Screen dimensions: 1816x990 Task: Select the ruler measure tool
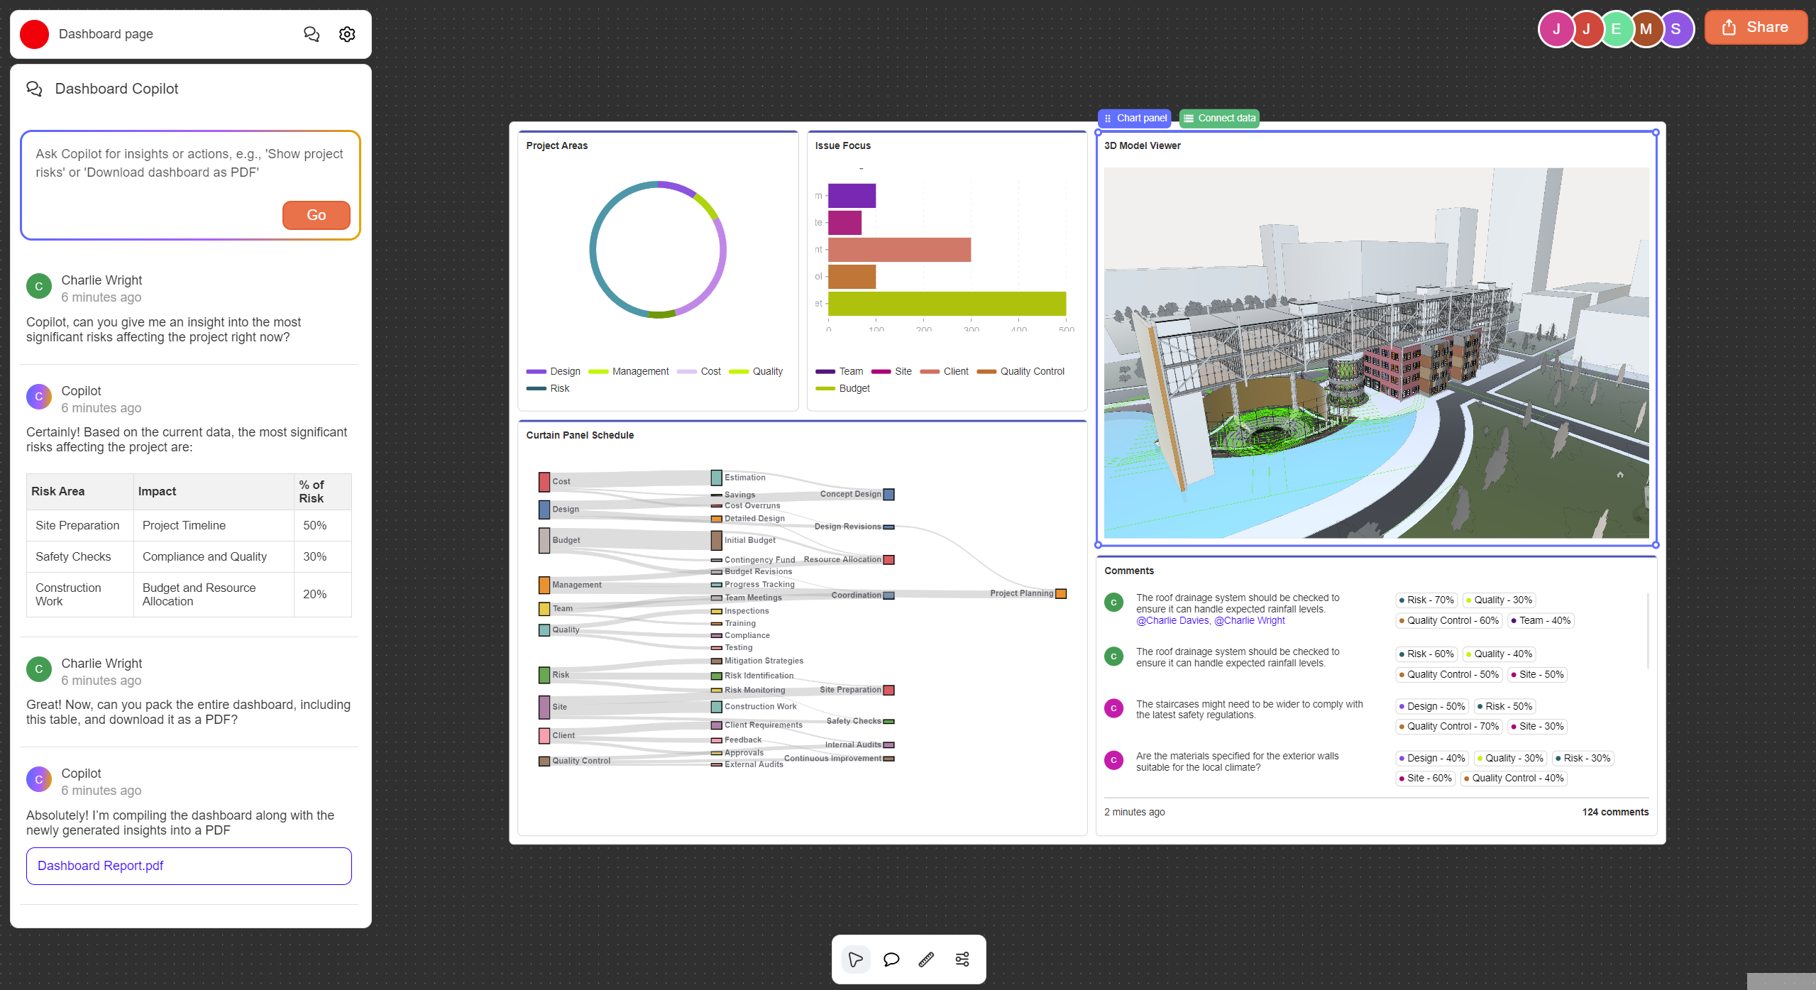click(926, 959)
